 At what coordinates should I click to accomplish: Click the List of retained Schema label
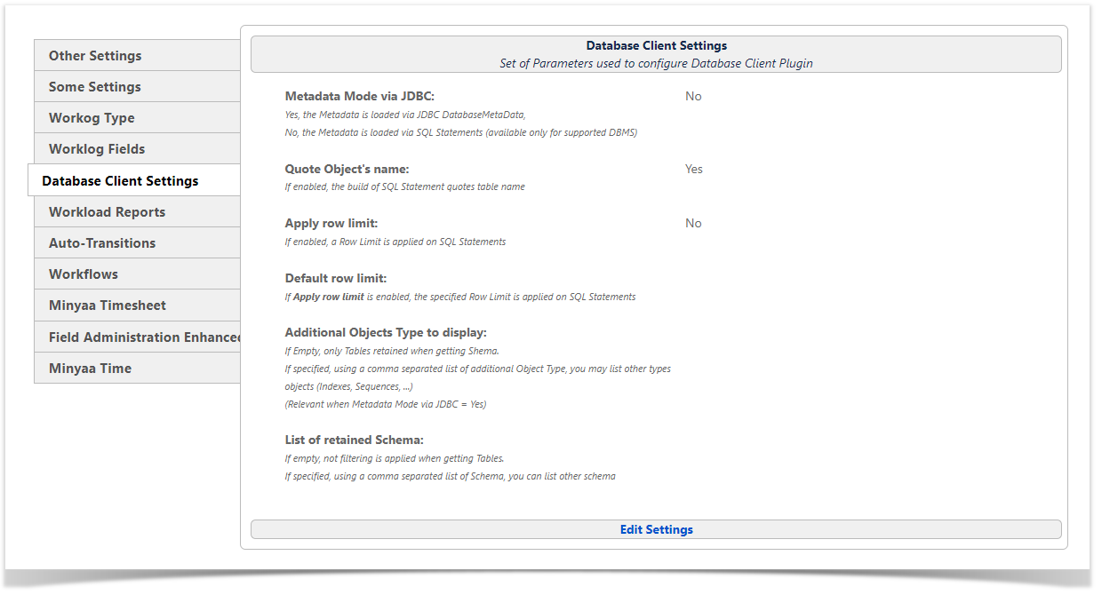coord(354,440)
